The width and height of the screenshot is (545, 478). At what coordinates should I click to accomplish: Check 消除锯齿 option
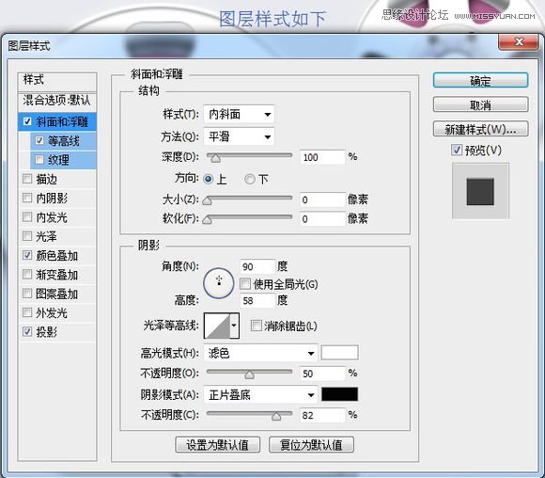(x=257, y=326)
